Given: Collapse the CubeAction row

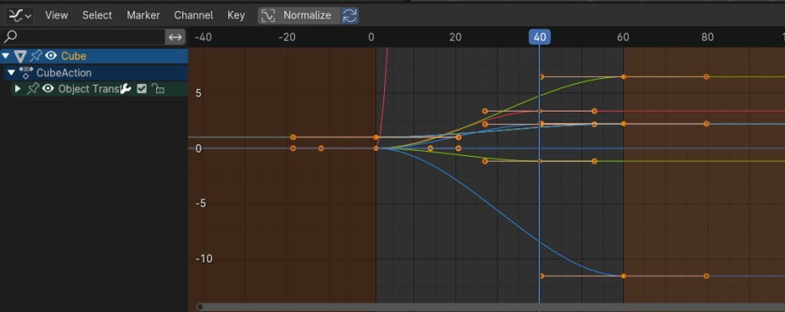Looking at the screenshot, I should 12,73.
